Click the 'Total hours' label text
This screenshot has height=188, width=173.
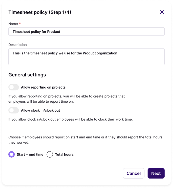pyautogui.click(x=64, y=154)
